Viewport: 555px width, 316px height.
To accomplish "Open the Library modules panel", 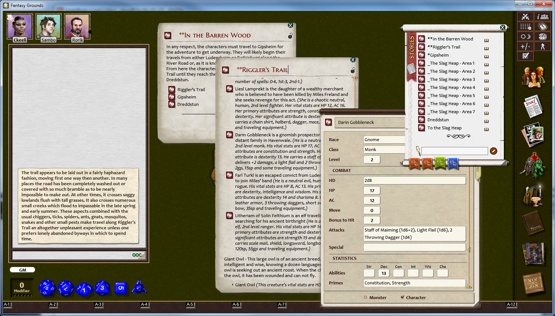I will [534, 253].
